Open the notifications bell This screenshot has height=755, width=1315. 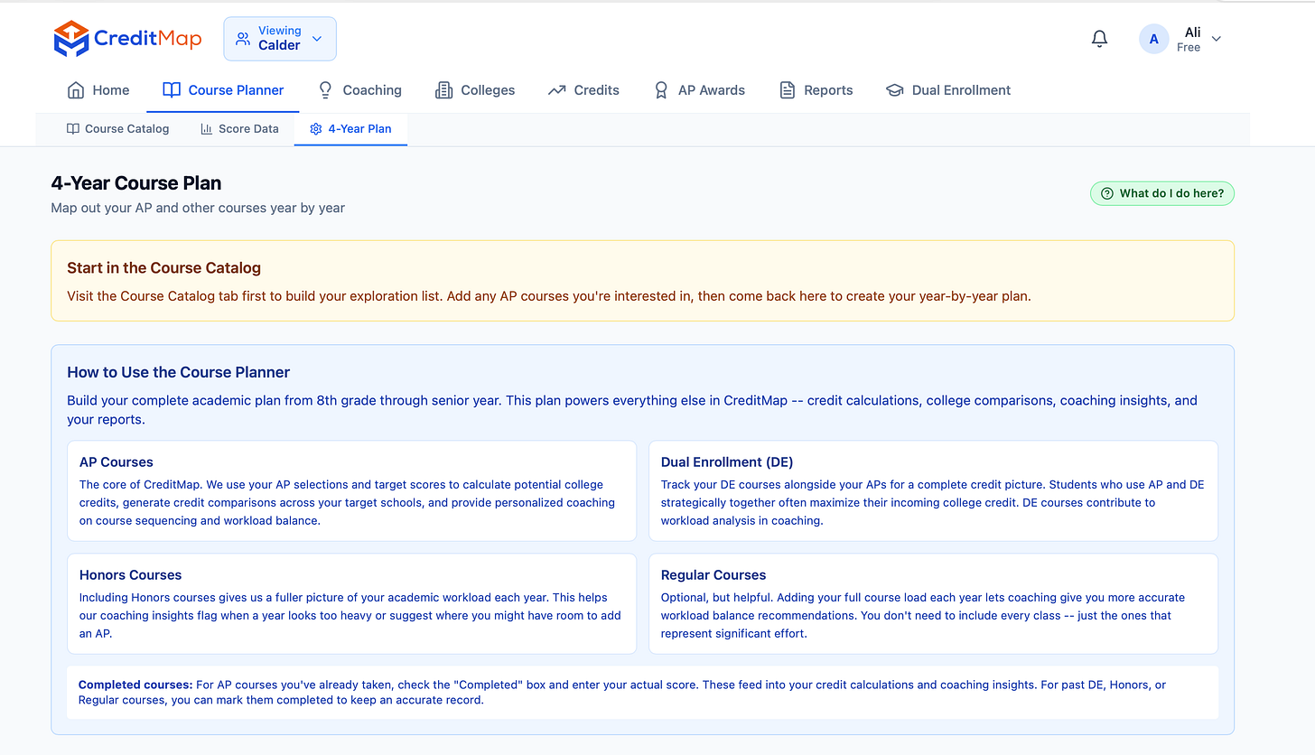(x=1099, y=39)
